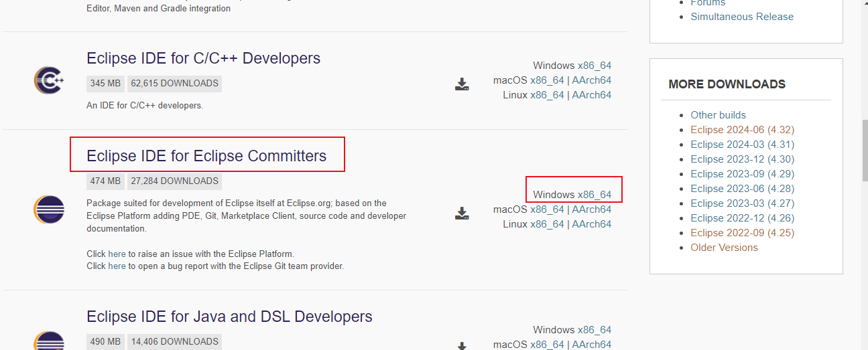The width and height of the screenshot is (868, 350).
Task: Download C/C++ package for Windows x86_64
Action: point(595,66)
